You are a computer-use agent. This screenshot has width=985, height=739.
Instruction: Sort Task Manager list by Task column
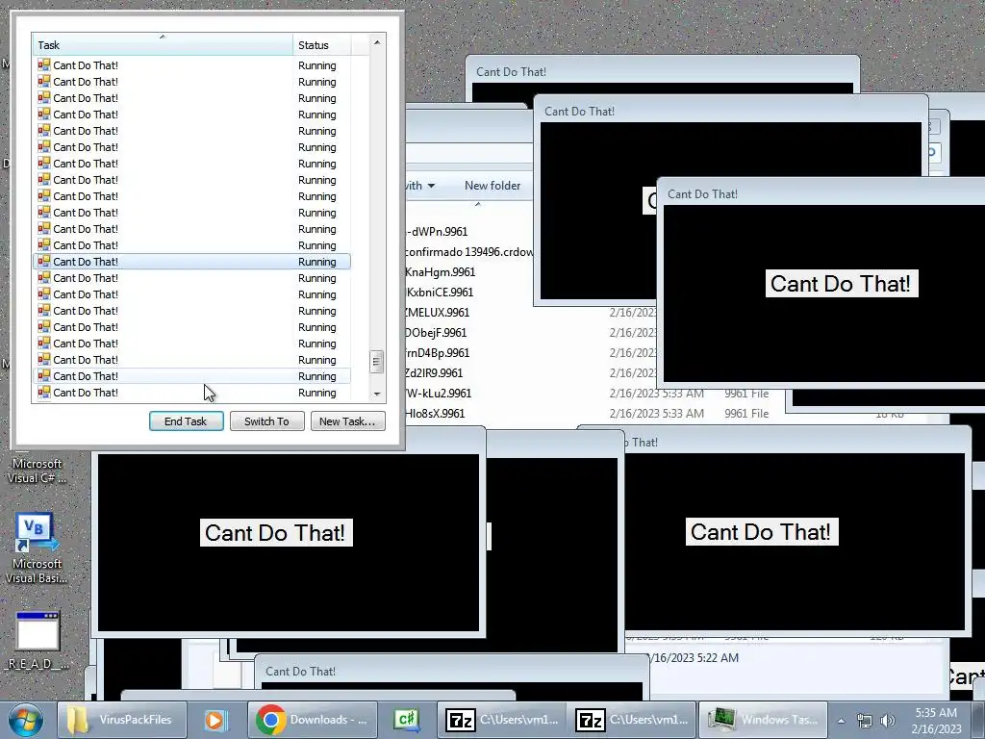pos(162,44)
